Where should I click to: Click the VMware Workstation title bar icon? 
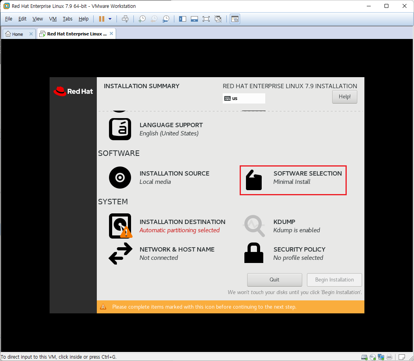pyautogui.click(x=7, y=6)
